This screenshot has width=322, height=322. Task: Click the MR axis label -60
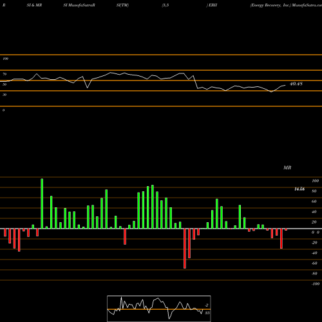pos(314,263)
